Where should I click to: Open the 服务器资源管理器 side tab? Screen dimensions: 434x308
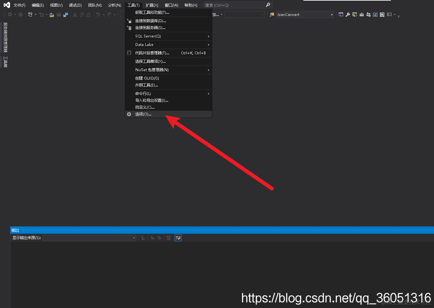pyautogui.click(x=5, y=37)
